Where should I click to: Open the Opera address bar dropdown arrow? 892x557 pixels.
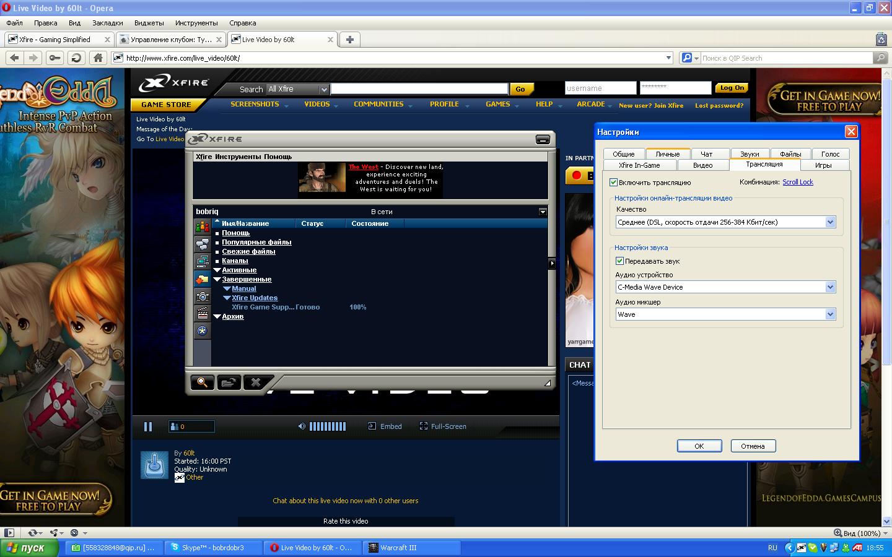tap(668, 58)
